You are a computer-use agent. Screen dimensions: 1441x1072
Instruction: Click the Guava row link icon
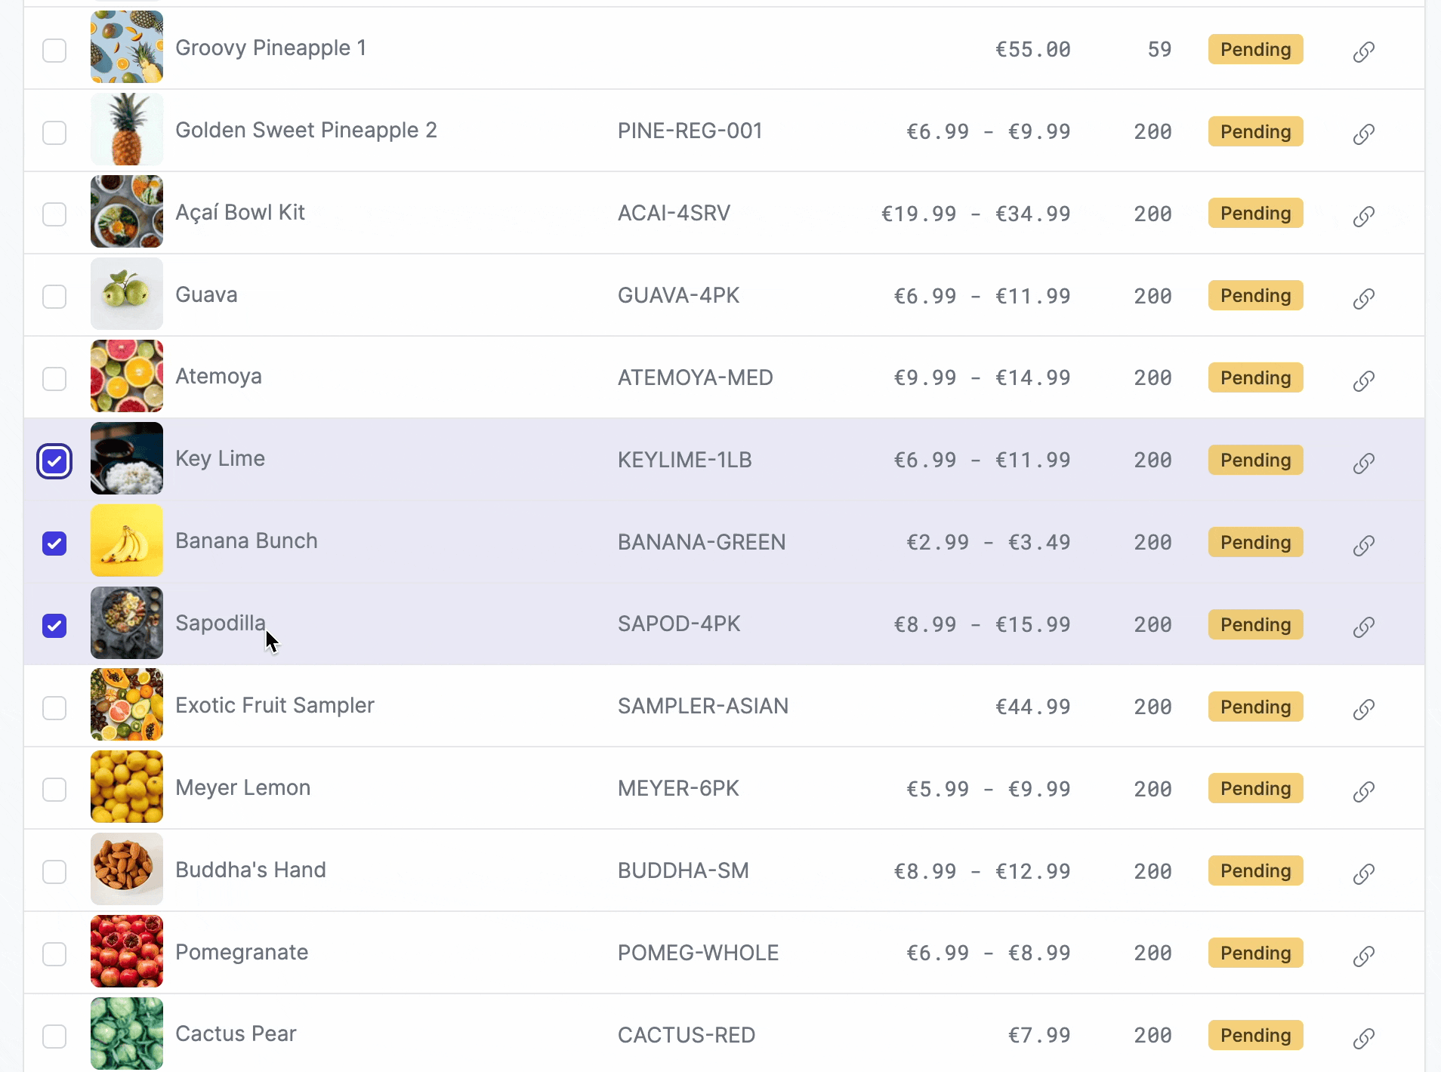tap(1363, 298)
